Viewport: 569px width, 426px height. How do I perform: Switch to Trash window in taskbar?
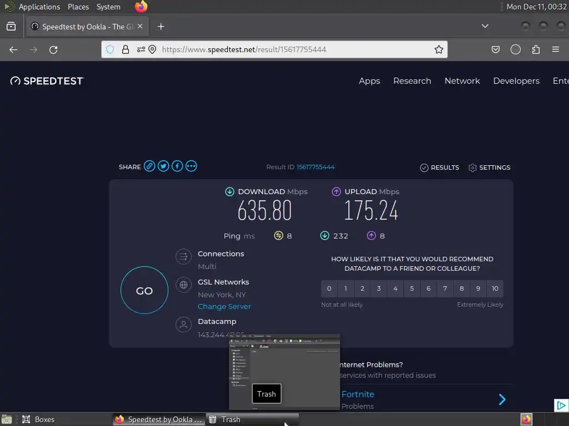click(253, 419)
